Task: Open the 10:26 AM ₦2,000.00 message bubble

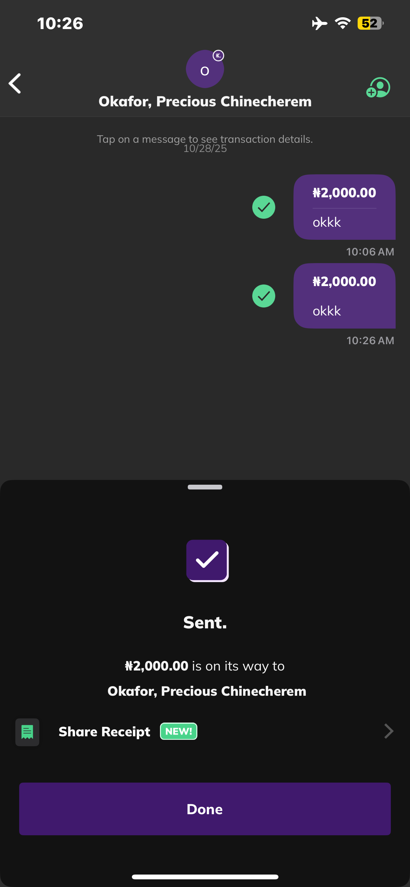Action: coord(344,296)
